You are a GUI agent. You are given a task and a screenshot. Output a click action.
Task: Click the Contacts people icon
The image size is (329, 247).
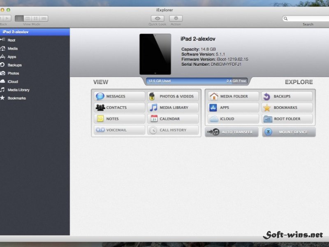point(100,107)
